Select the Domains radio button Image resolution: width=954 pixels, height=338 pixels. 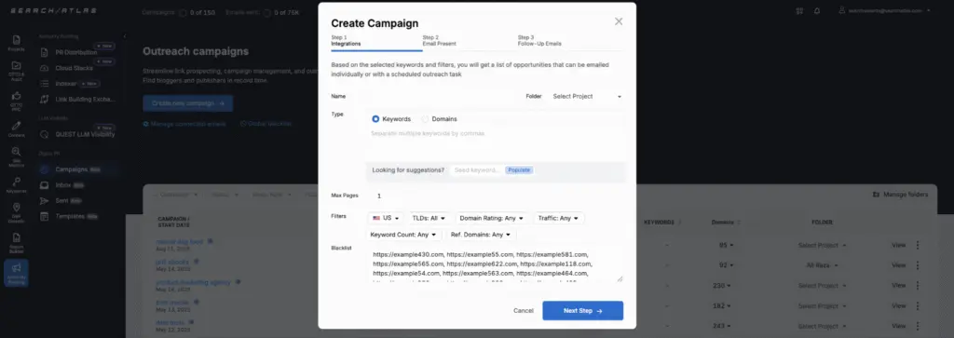[x=425, y=119]
